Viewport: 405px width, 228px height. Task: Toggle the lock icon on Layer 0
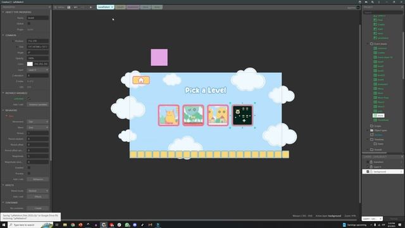click(x=371, y=167)
